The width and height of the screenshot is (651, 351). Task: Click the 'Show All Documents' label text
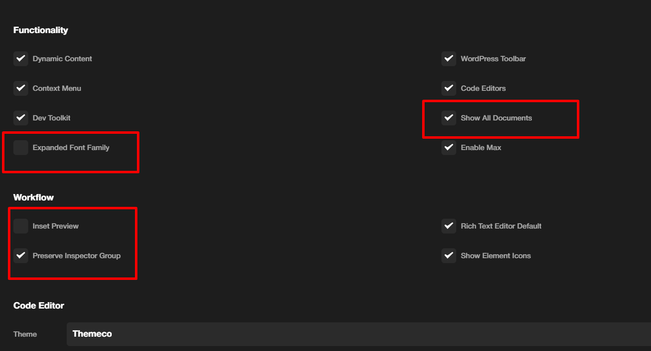point(496,118)
